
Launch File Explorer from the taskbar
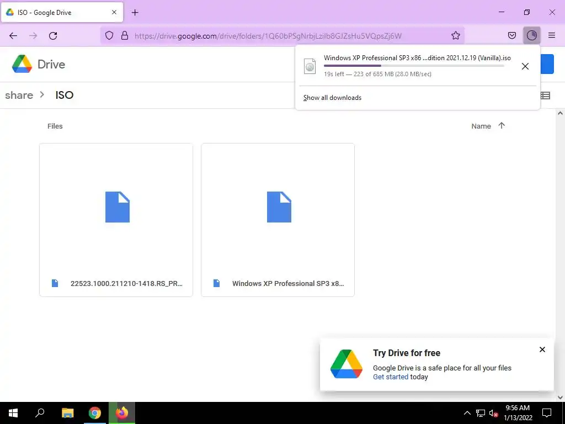coord(67,413)
